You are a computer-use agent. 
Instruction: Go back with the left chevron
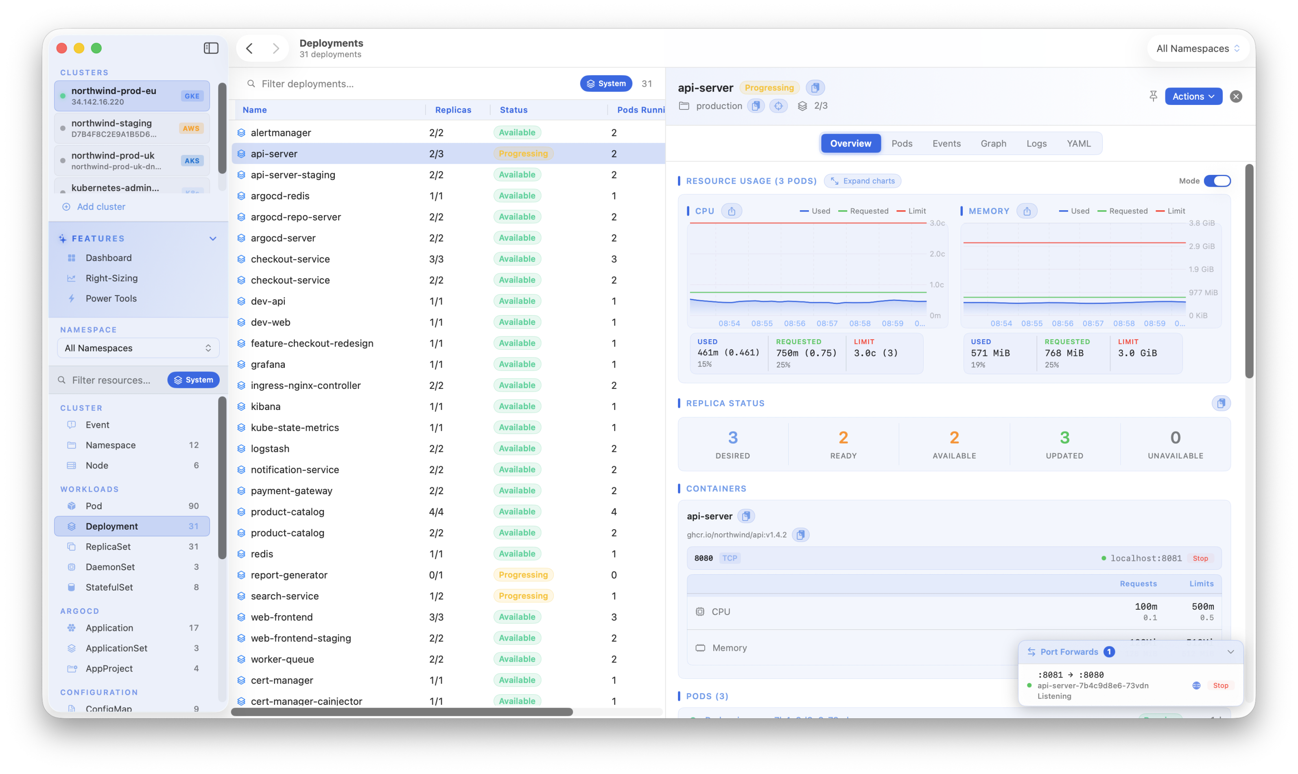249,48
